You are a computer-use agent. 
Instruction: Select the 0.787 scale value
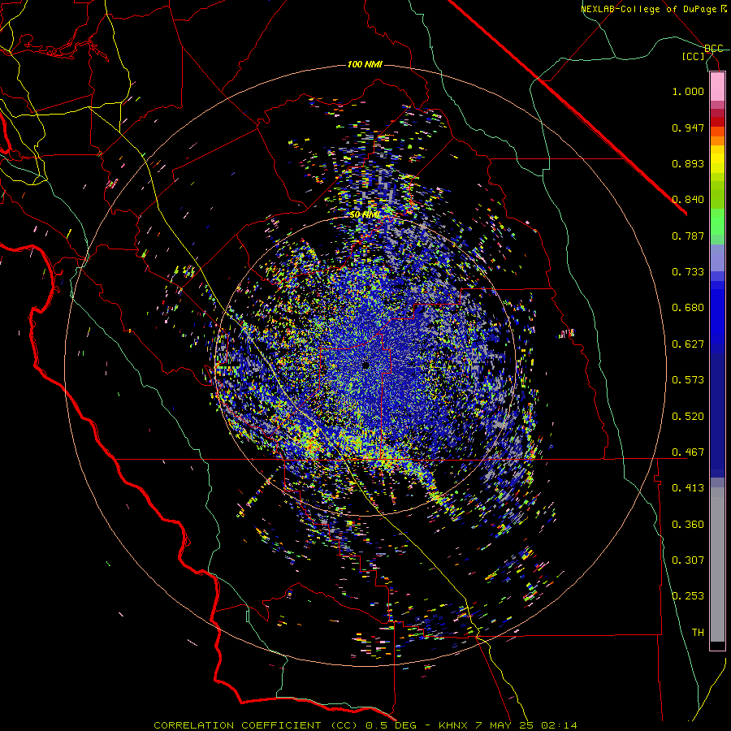tap(688, 236)
